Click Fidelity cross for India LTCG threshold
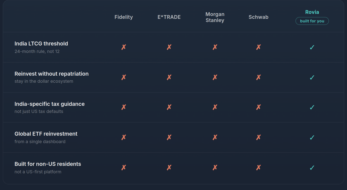Screen dimensions: 347x190 (x=124, y=47)
